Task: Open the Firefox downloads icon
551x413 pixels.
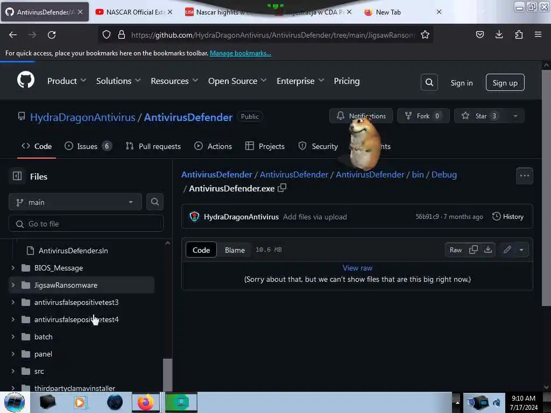Action: pyautogui.click(x=499, y=35)
